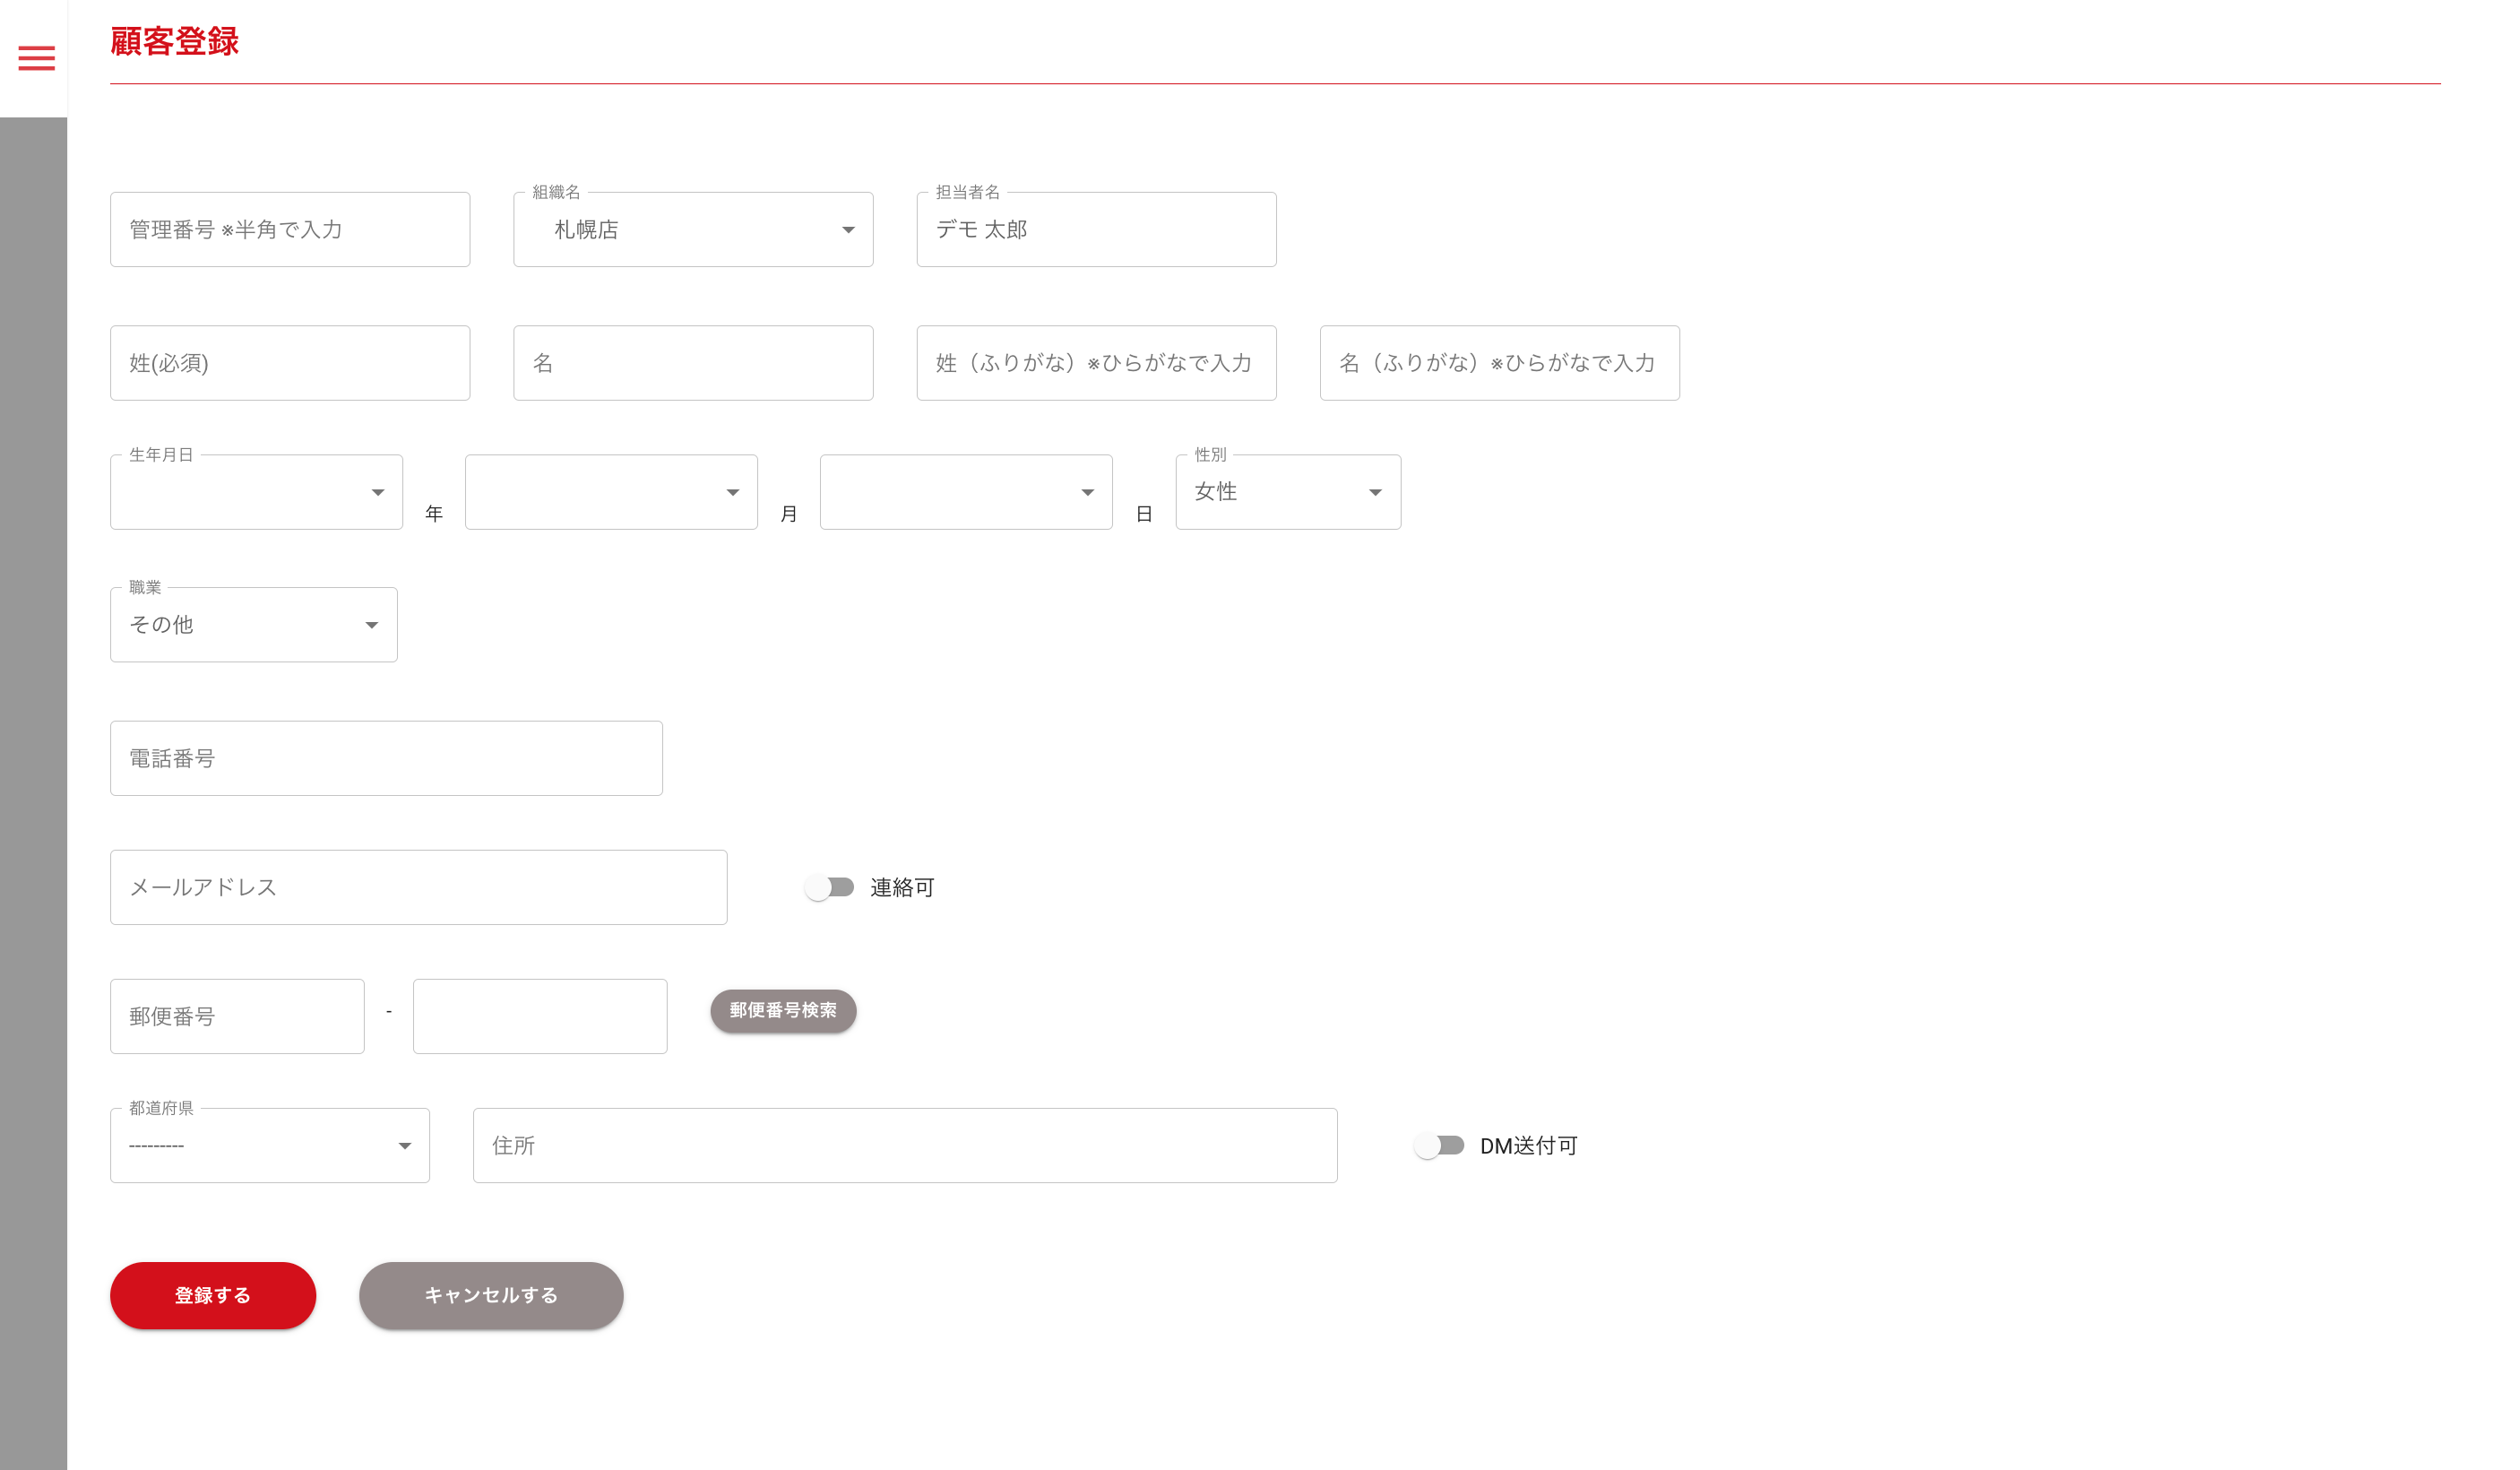
Task: Open the birth month dropdown
Action: click(x=610, y=492)
